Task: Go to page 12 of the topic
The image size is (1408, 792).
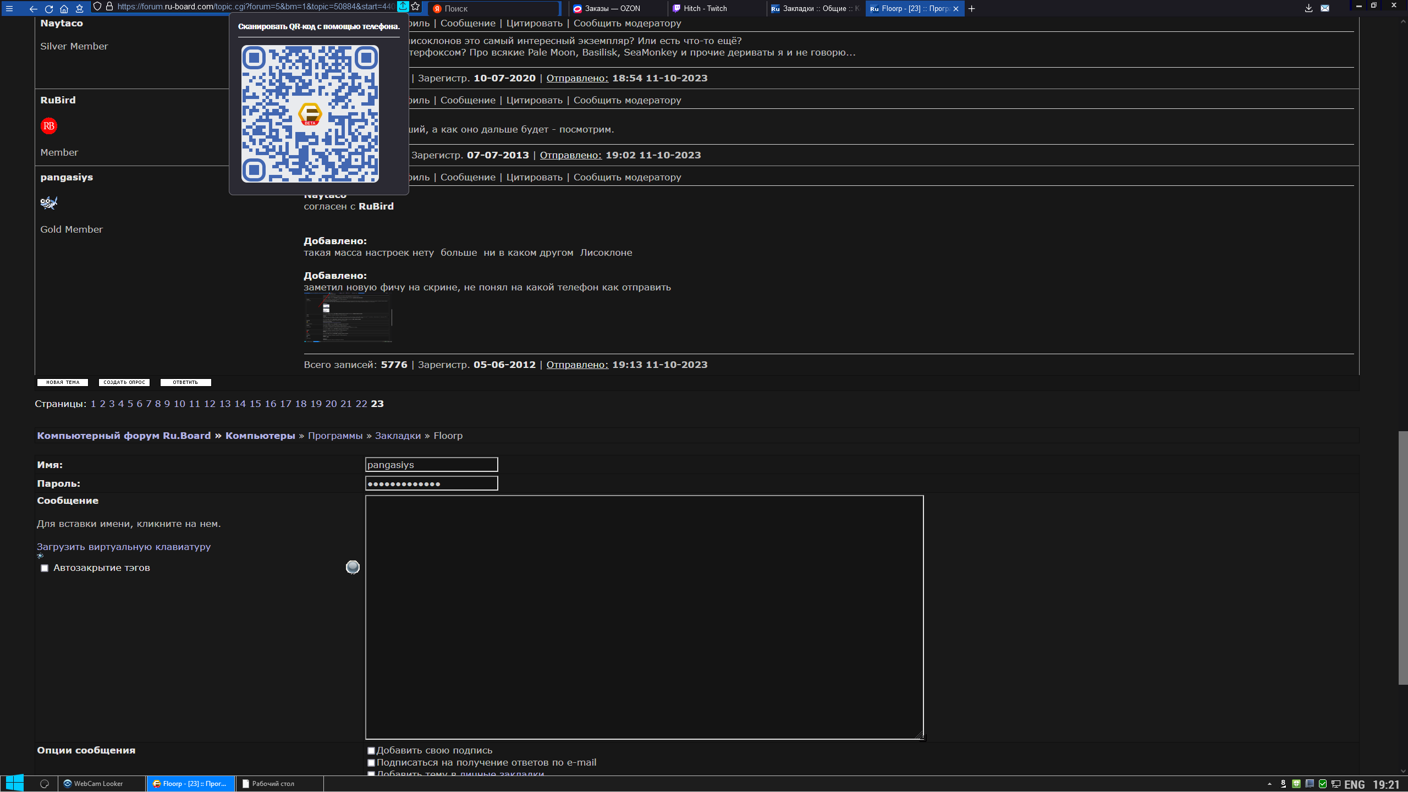Action: 210,404
